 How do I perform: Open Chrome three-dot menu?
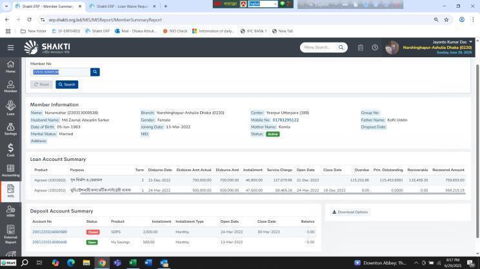click(474, 20)
